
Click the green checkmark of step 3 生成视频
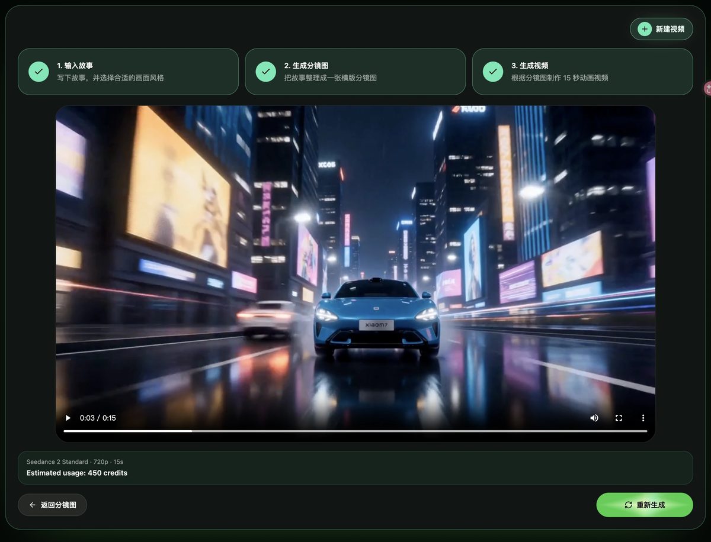coord(493,72)
